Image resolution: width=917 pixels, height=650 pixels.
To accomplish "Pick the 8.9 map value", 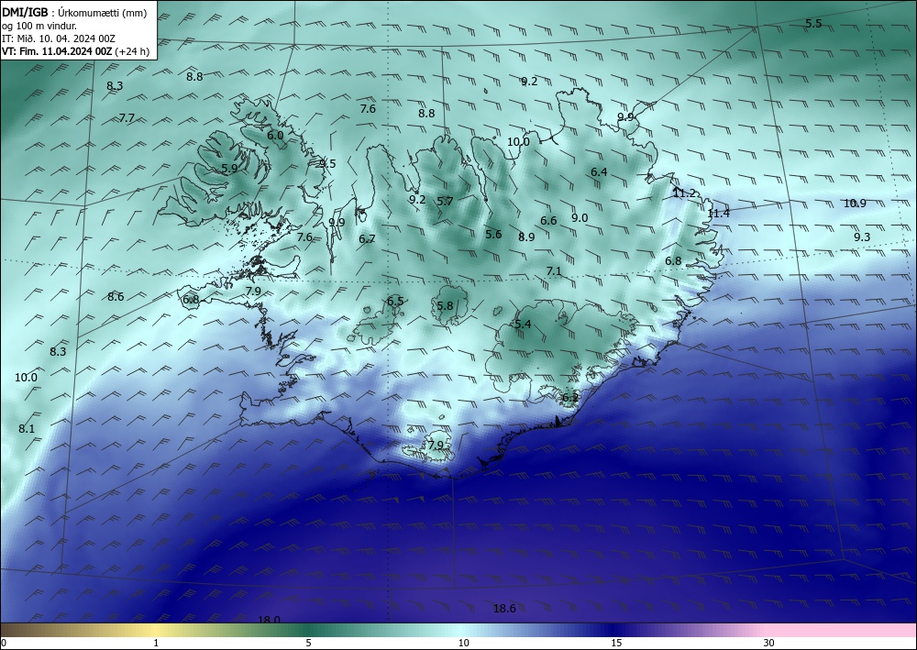I will click(x=526, y=237).
